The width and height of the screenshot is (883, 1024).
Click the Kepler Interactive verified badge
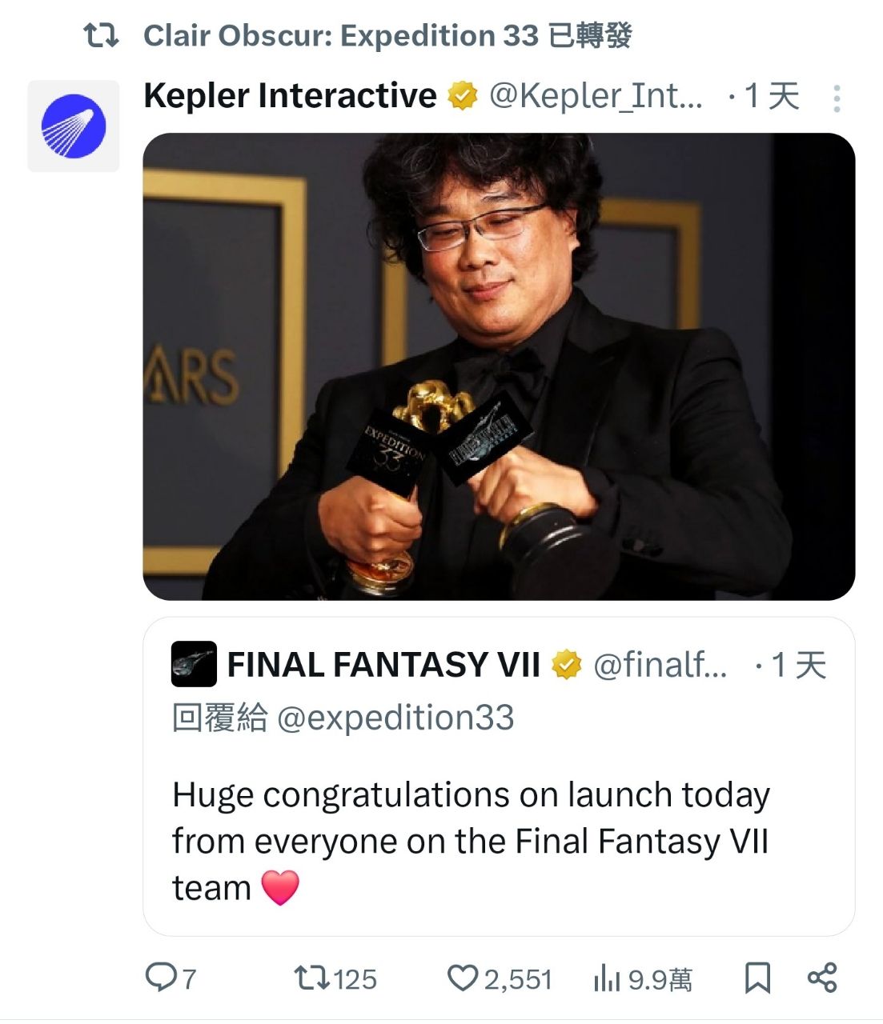[462, 97]
